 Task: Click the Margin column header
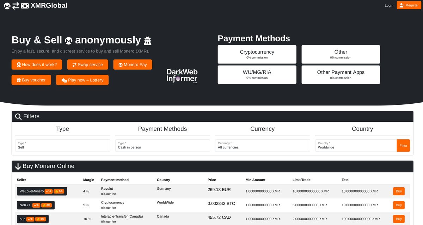[x=89, y=180]
